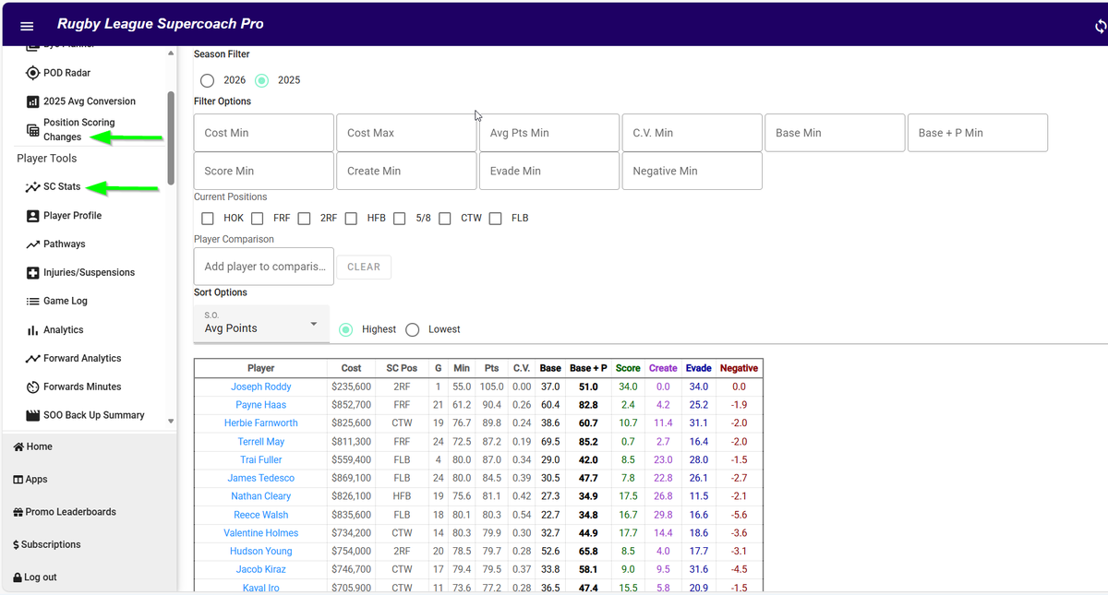Click the Avg Pts Min filter field
The width and height of the screenshot is (1108, 595).
(x=549, y=133)
